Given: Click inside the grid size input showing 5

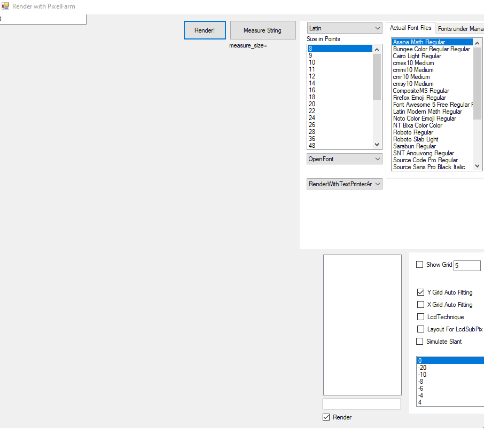Looking at the screenshot, I should [467, 265].
